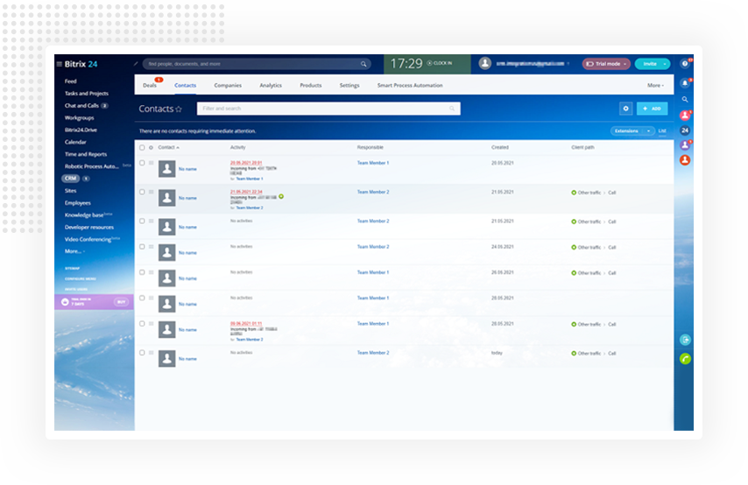Favorite the Contacts page with the star
The height and width of the screenshot is (485, 748).
click(179, 109)
